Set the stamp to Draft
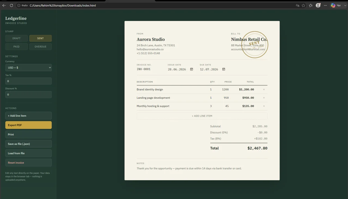Image resolution: width=348 pixels, height=199 pixels. [16, 38]
